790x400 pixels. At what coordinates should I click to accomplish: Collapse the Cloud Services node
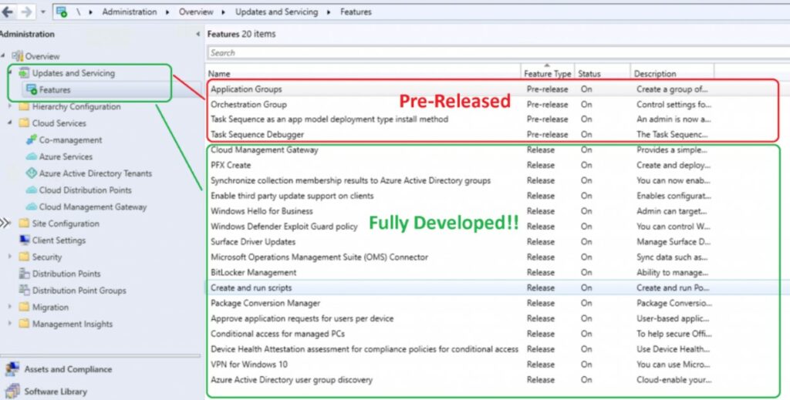tap(9, 123)
